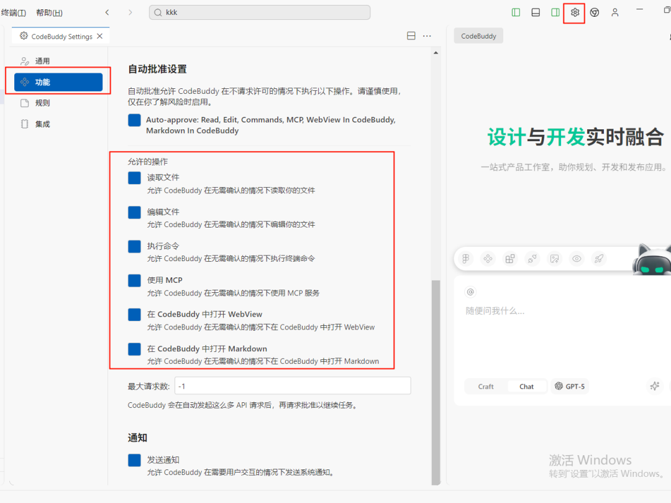Click the 允许的操作 label
This screenshot has height=503, width=671.
(148, 162)
